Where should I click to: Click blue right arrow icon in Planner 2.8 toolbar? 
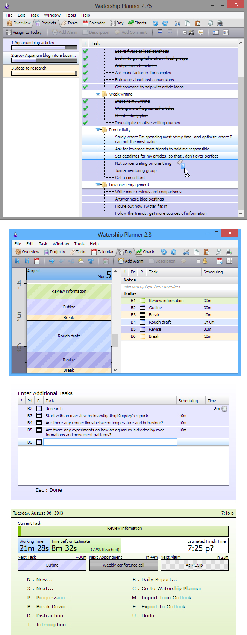coord(52,261)
